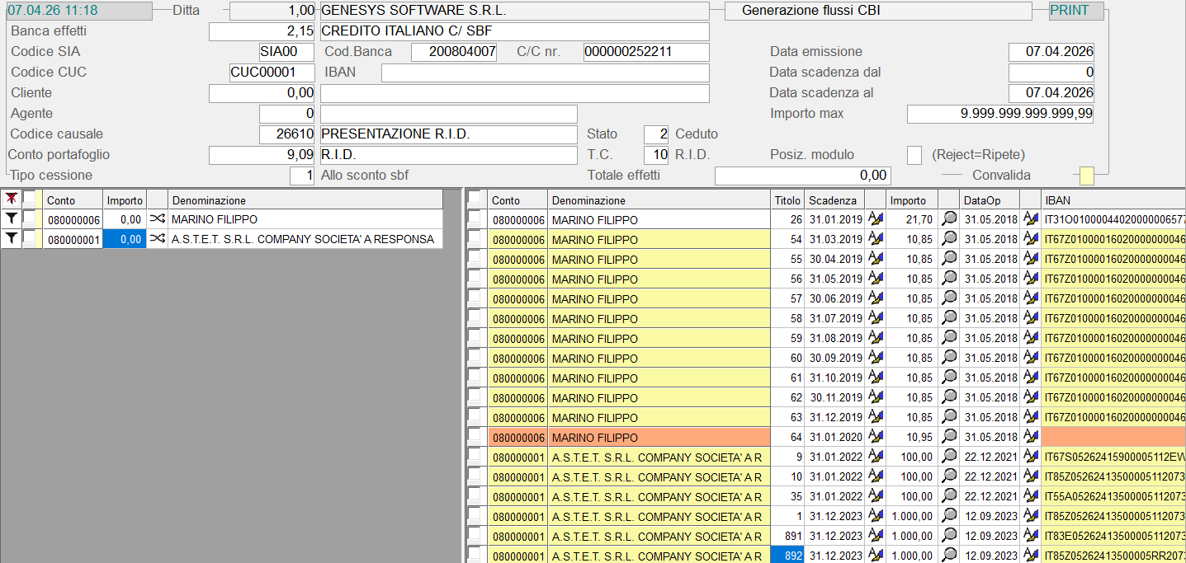Filter by the MARINO FILIPPO account in left list

click(x=11, y=219)
